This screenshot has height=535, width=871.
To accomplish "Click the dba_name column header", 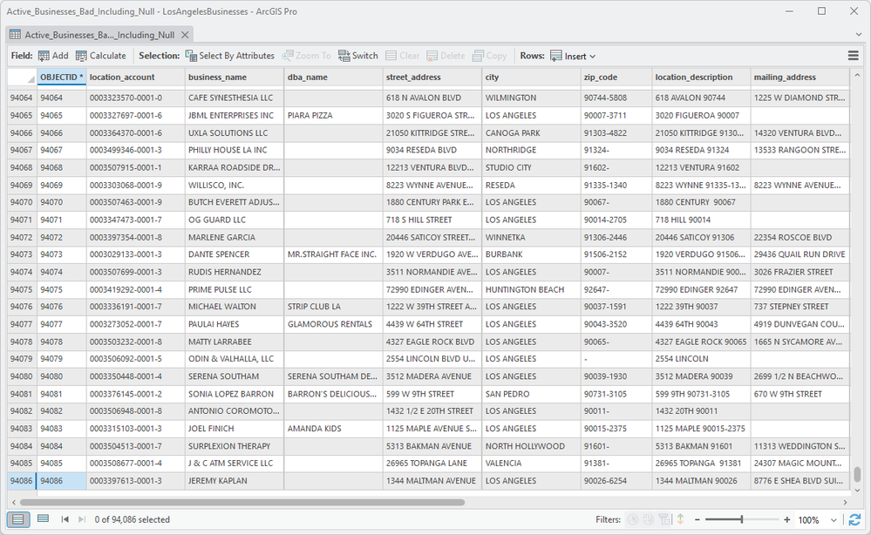I will 333,78.
